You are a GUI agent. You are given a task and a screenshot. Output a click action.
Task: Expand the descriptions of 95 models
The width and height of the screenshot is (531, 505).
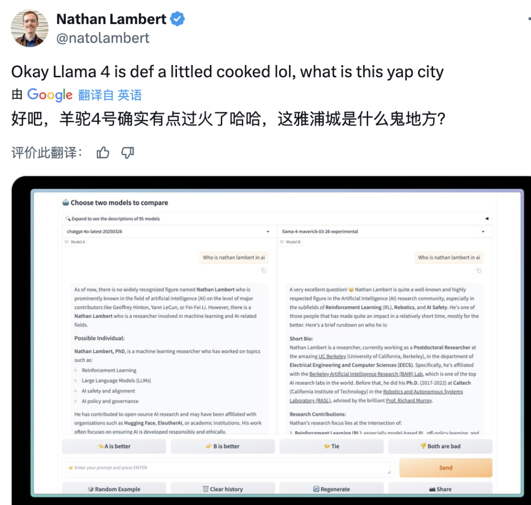point(277,219)
